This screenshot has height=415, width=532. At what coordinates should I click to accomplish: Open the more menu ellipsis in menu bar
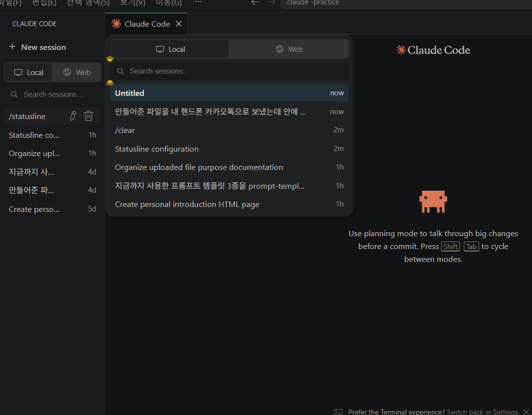199,2
